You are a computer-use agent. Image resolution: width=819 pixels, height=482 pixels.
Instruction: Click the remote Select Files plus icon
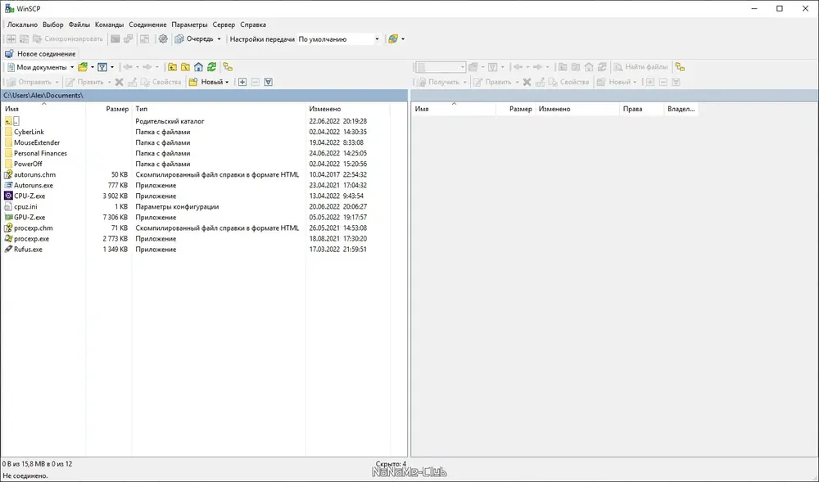(x=650, y=82)
